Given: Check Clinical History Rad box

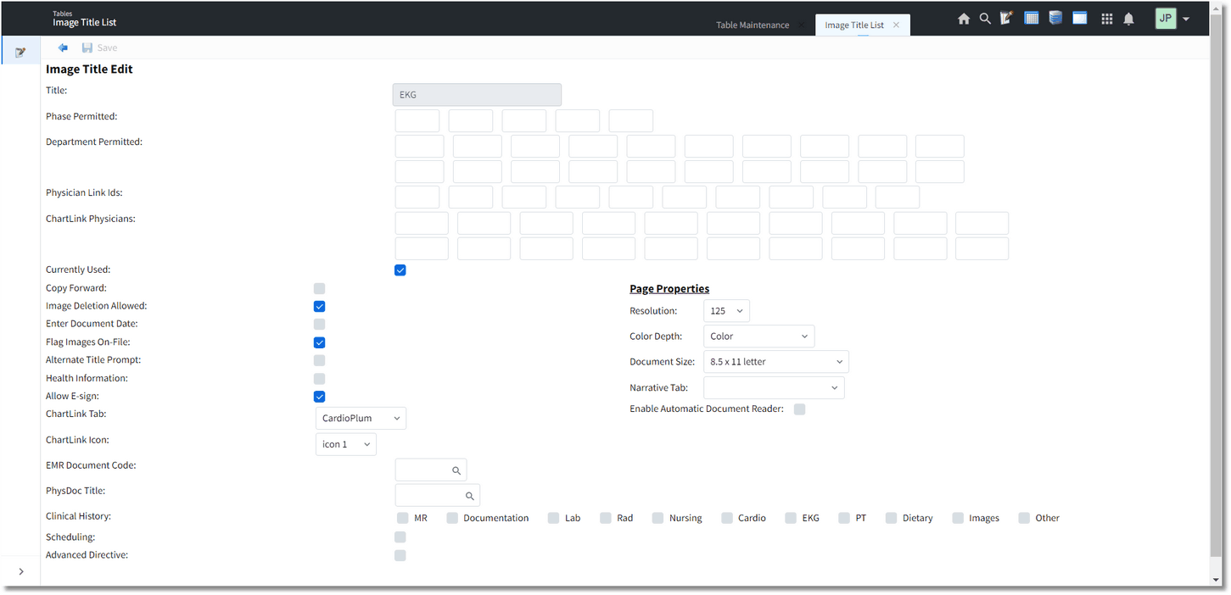Looking at the screenshot, I should (606, 518).
